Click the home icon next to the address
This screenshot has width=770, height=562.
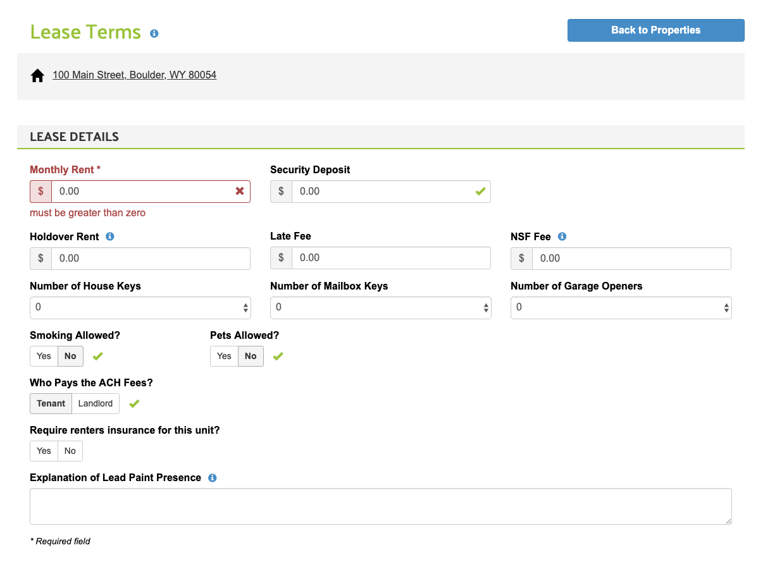(37, 75)
